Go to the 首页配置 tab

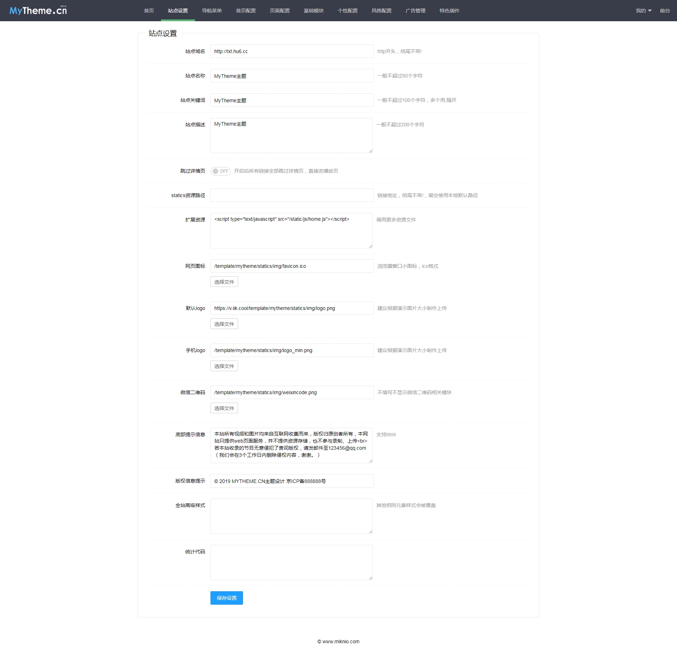(245, 11)
